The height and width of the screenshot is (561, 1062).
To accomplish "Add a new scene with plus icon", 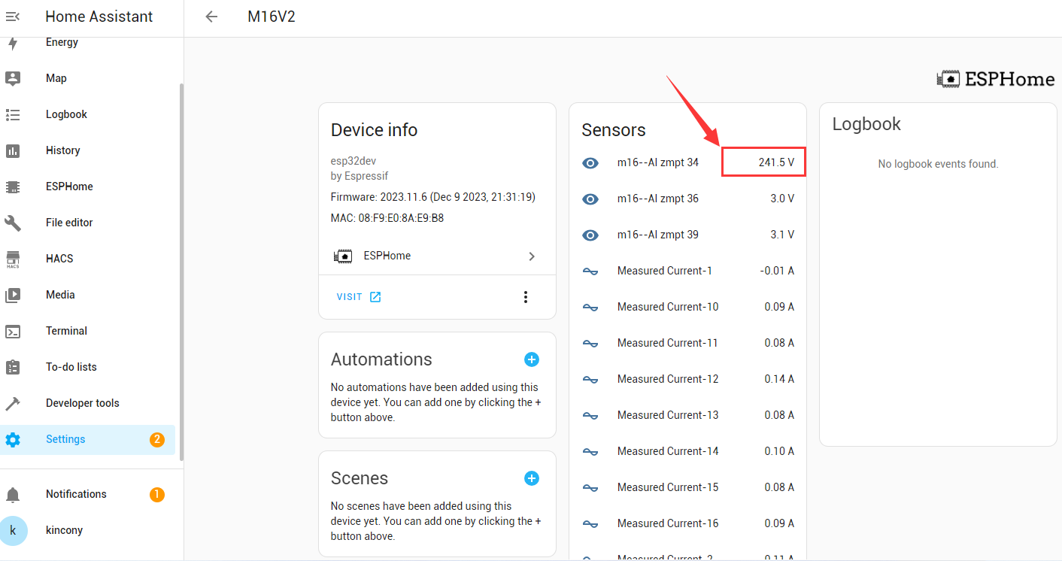I will pyautogui.click(x=531, y=478).
